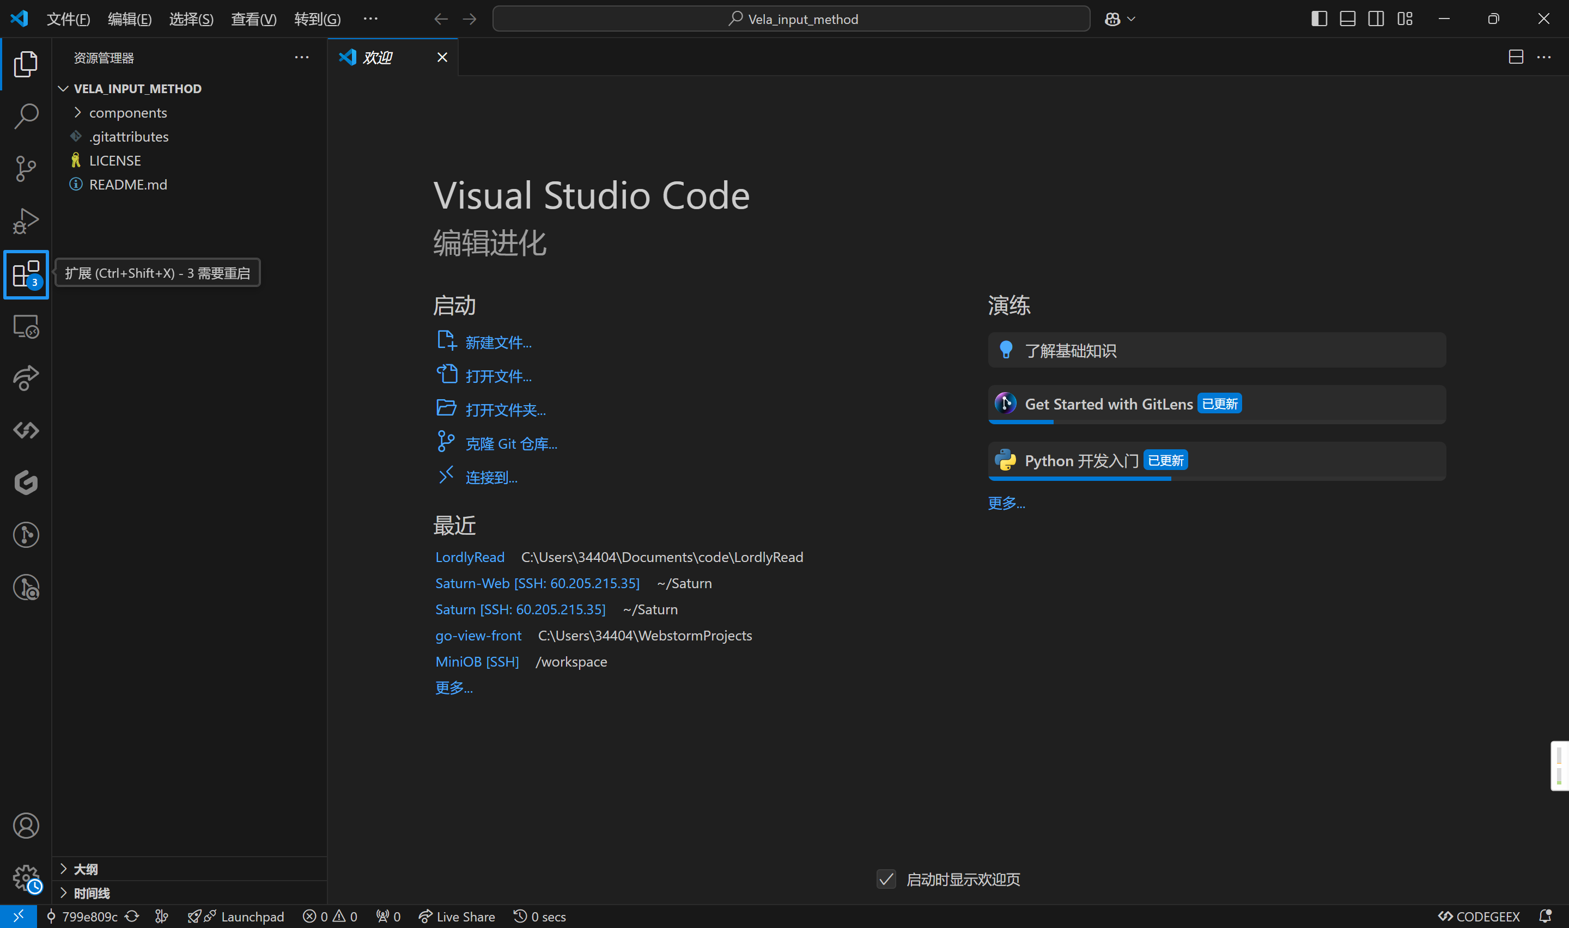Open the Search view icon

tap(26, 117)
